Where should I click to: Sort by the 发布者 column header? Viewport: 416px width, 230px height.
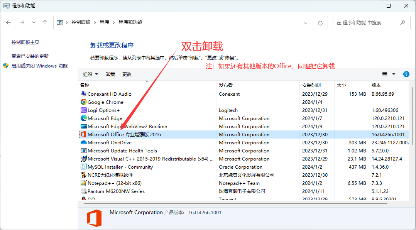pyautogui.click(x=226, y=85)
